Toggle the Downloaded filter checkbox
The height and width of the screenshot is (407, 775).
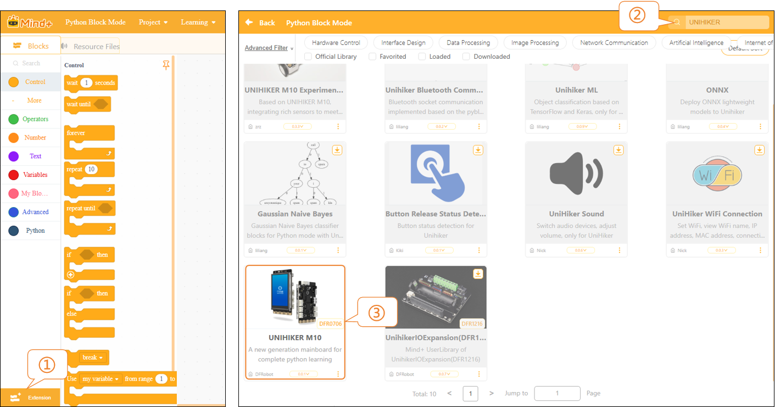[466, 57]
